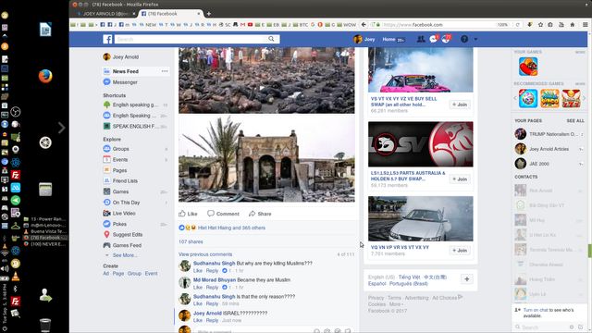Click SEE ALL for Your Pages
This screenshot has height=333, width=592.
click(575, 121)
